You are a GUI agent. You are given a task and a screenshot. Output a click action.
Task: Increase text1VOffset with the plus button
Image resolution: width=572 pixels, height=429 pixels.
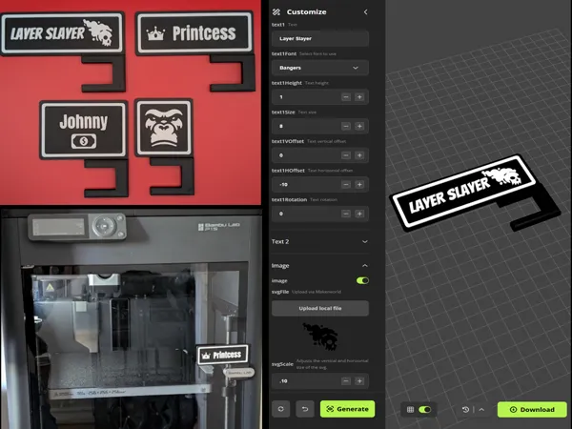(359, 155)
